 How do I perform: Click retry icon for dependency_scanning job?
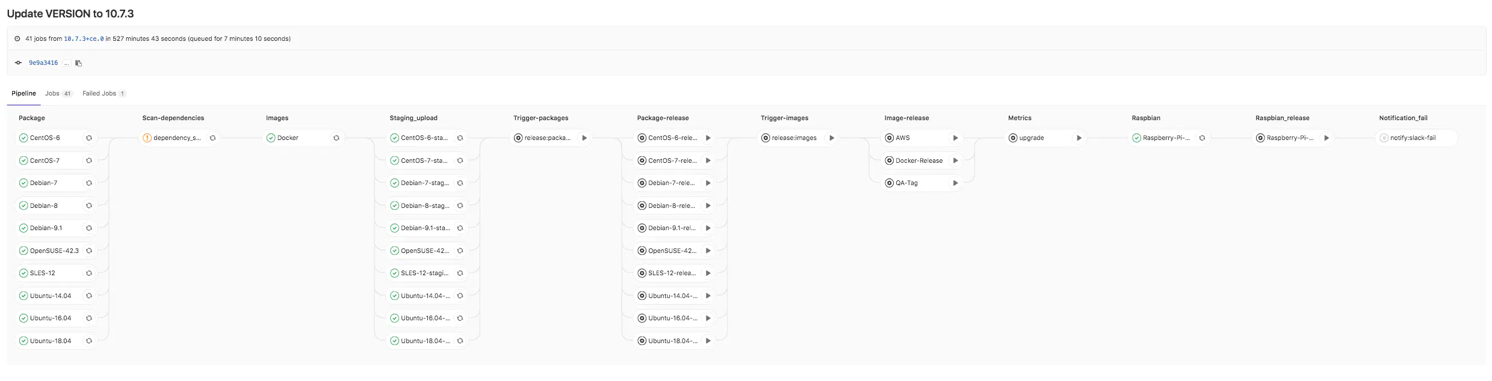(212, 138)
